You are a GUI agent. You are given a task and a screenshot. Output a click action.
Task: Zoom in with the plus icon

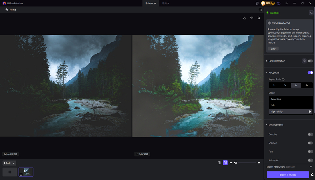(x=259, y=163)
